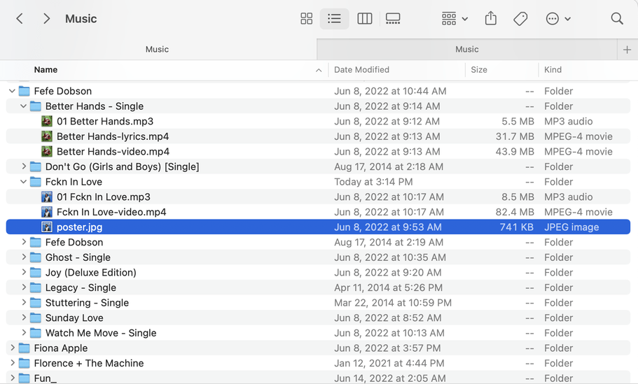Click Fckn In Love-video.mp4 thumbnail icon
Viewport: 638px width, 384px height.
click(47, 212)
